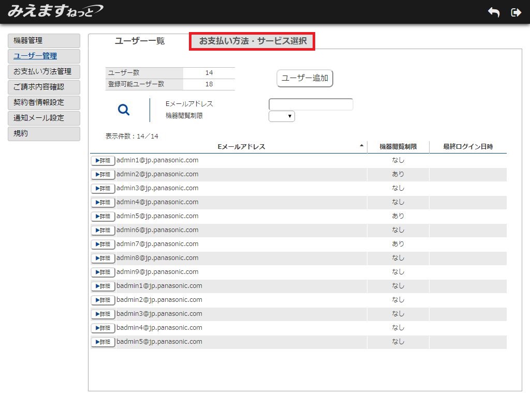Click the magnifying glass search icon
Screen dimensions: 530x397
click(x=124, y=110)
